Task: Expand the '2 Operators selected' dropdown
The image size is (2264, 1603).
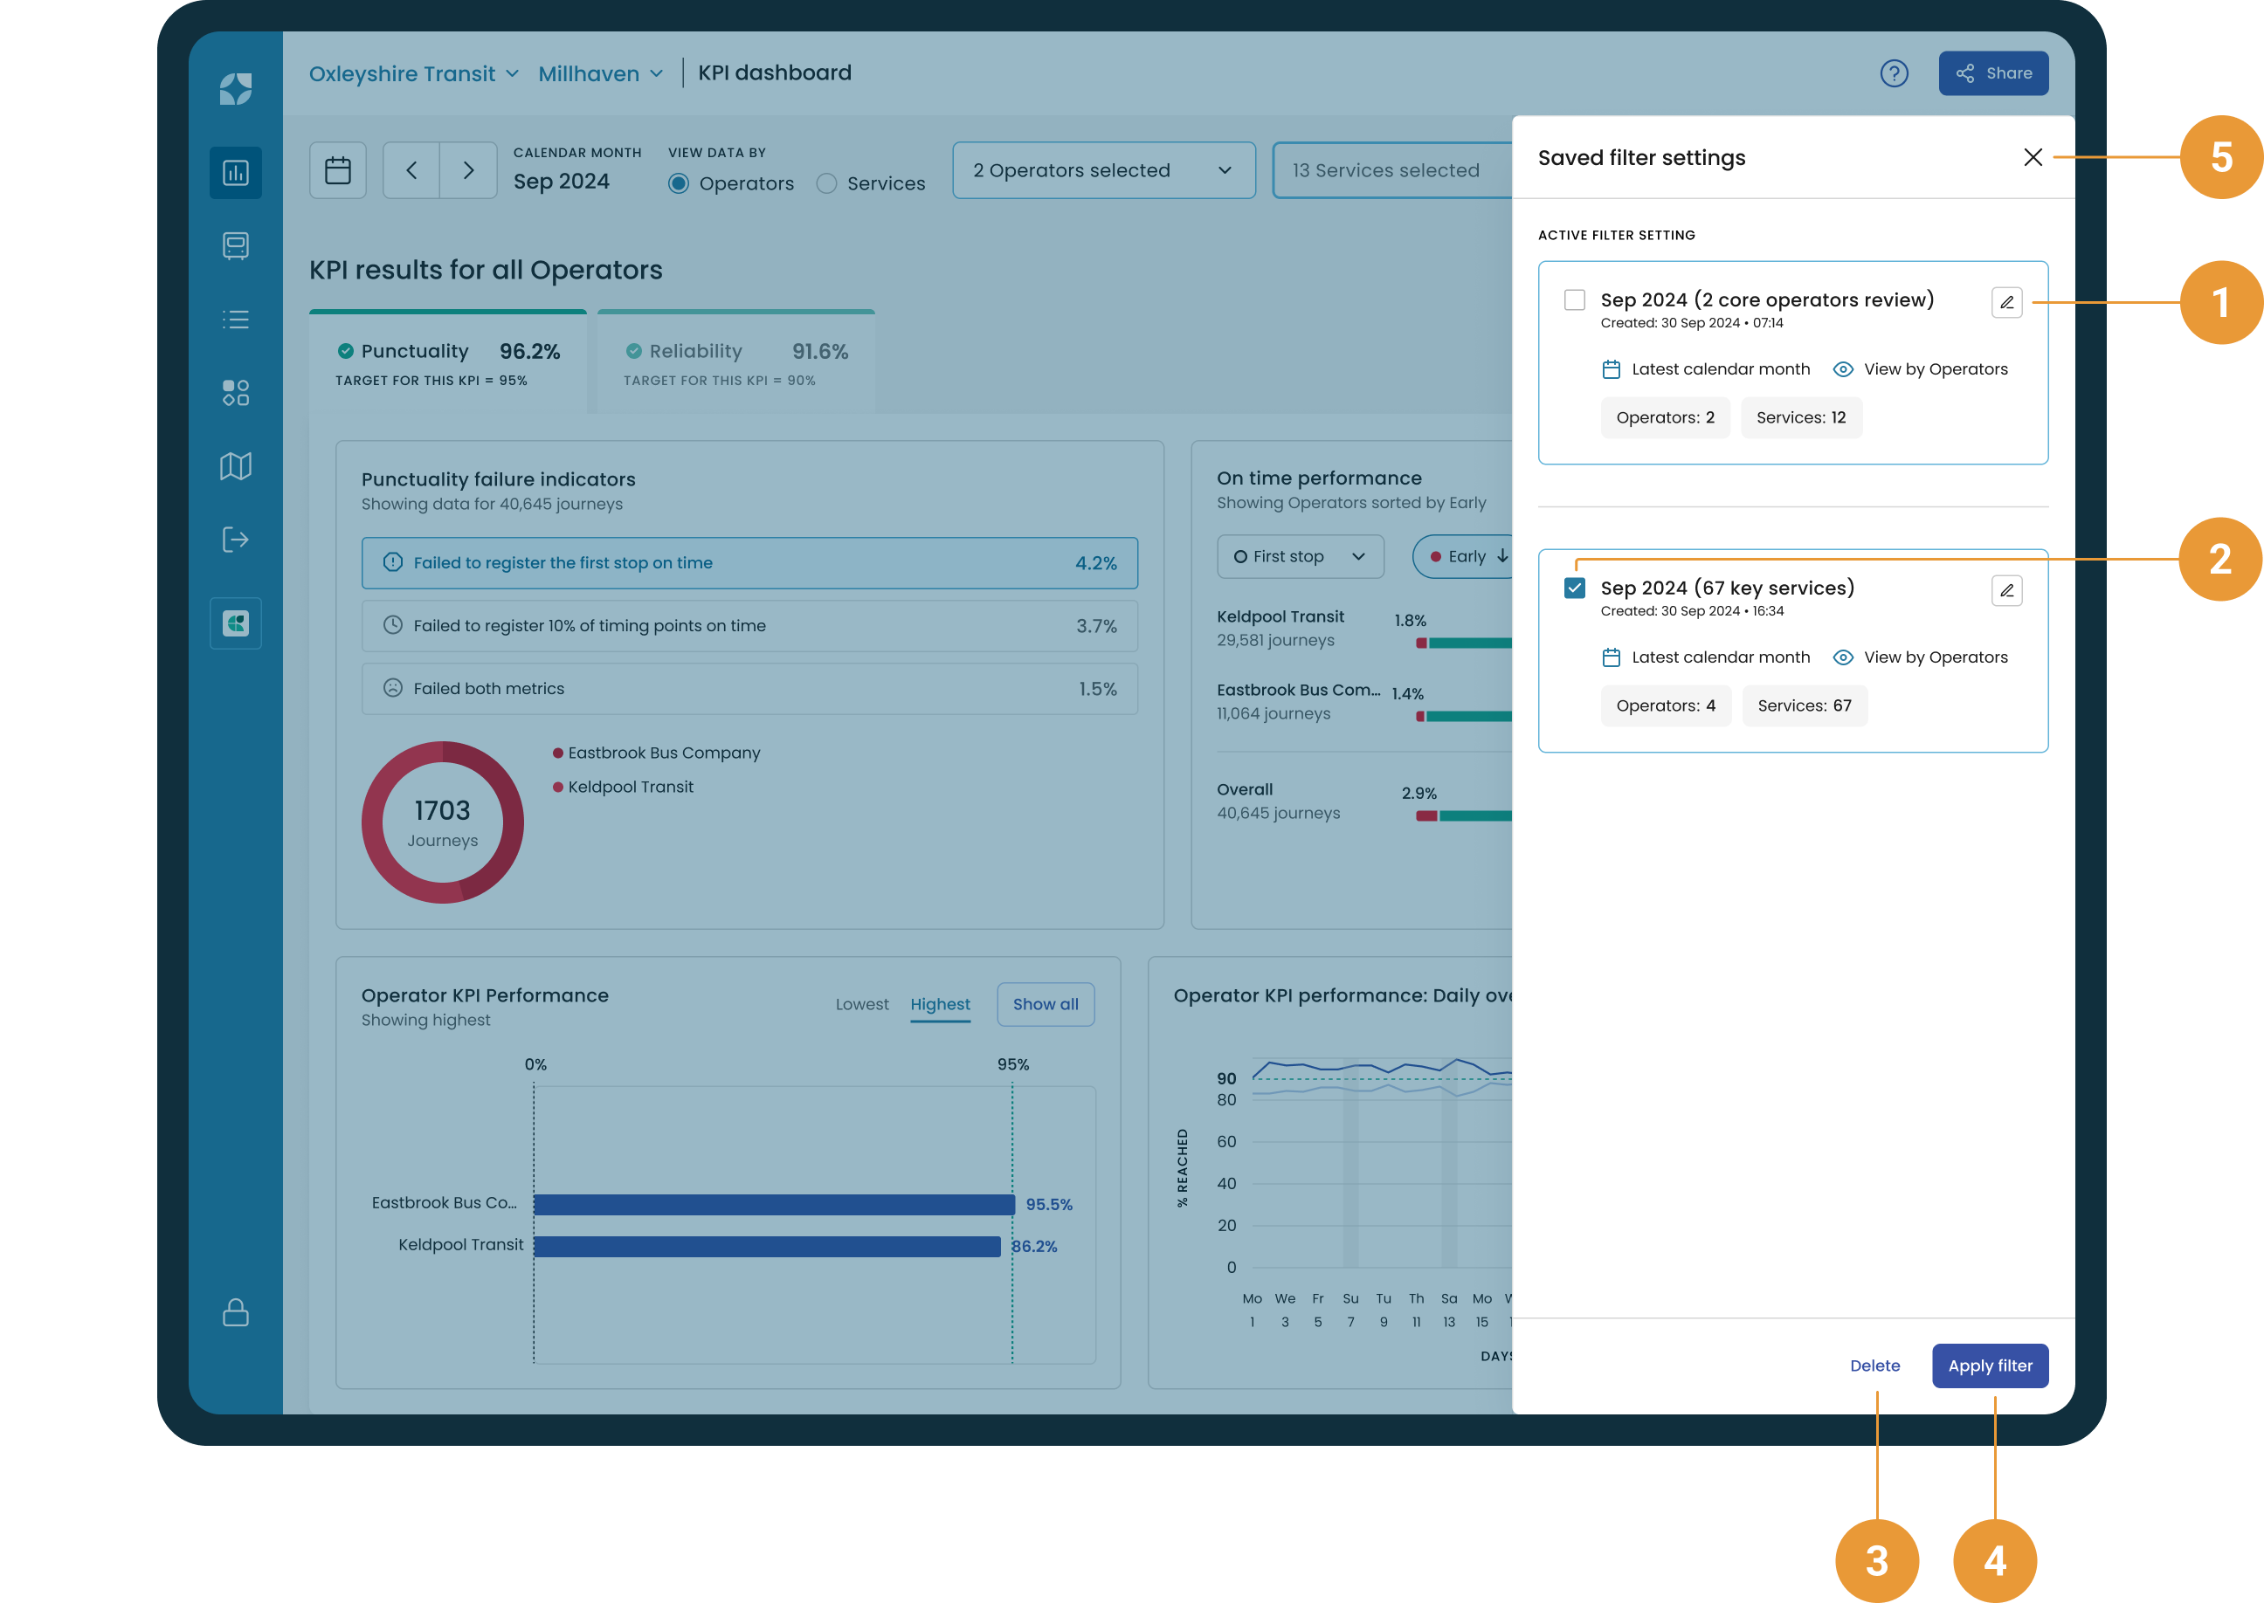Action: coord(1103,169)
